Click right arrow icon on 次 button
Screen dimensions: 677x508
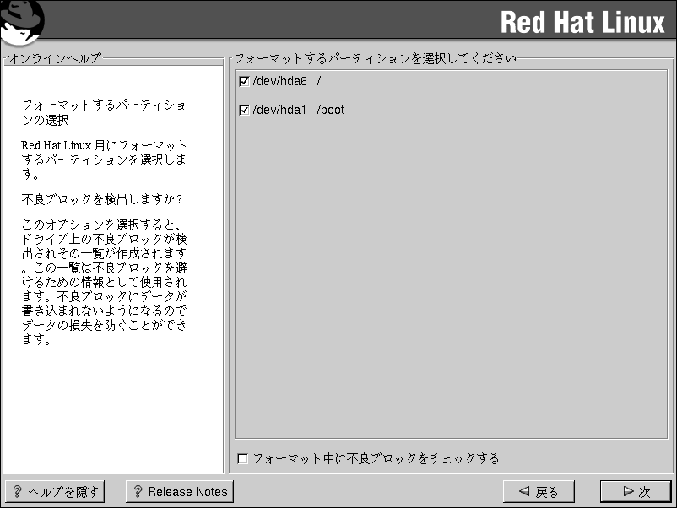click(627, 492)
